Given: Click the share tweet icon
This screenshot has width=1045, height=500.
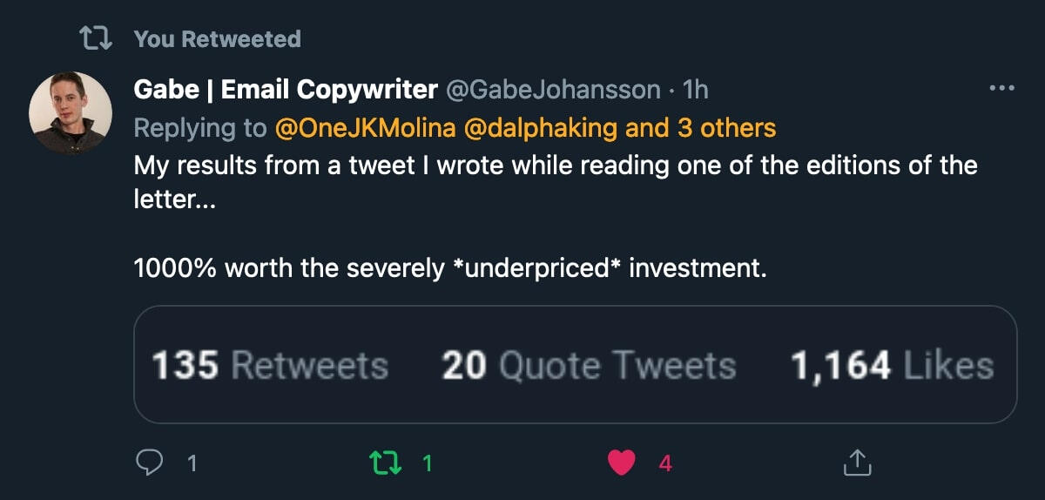Looking at the screenshot, I should click(856, 463).
